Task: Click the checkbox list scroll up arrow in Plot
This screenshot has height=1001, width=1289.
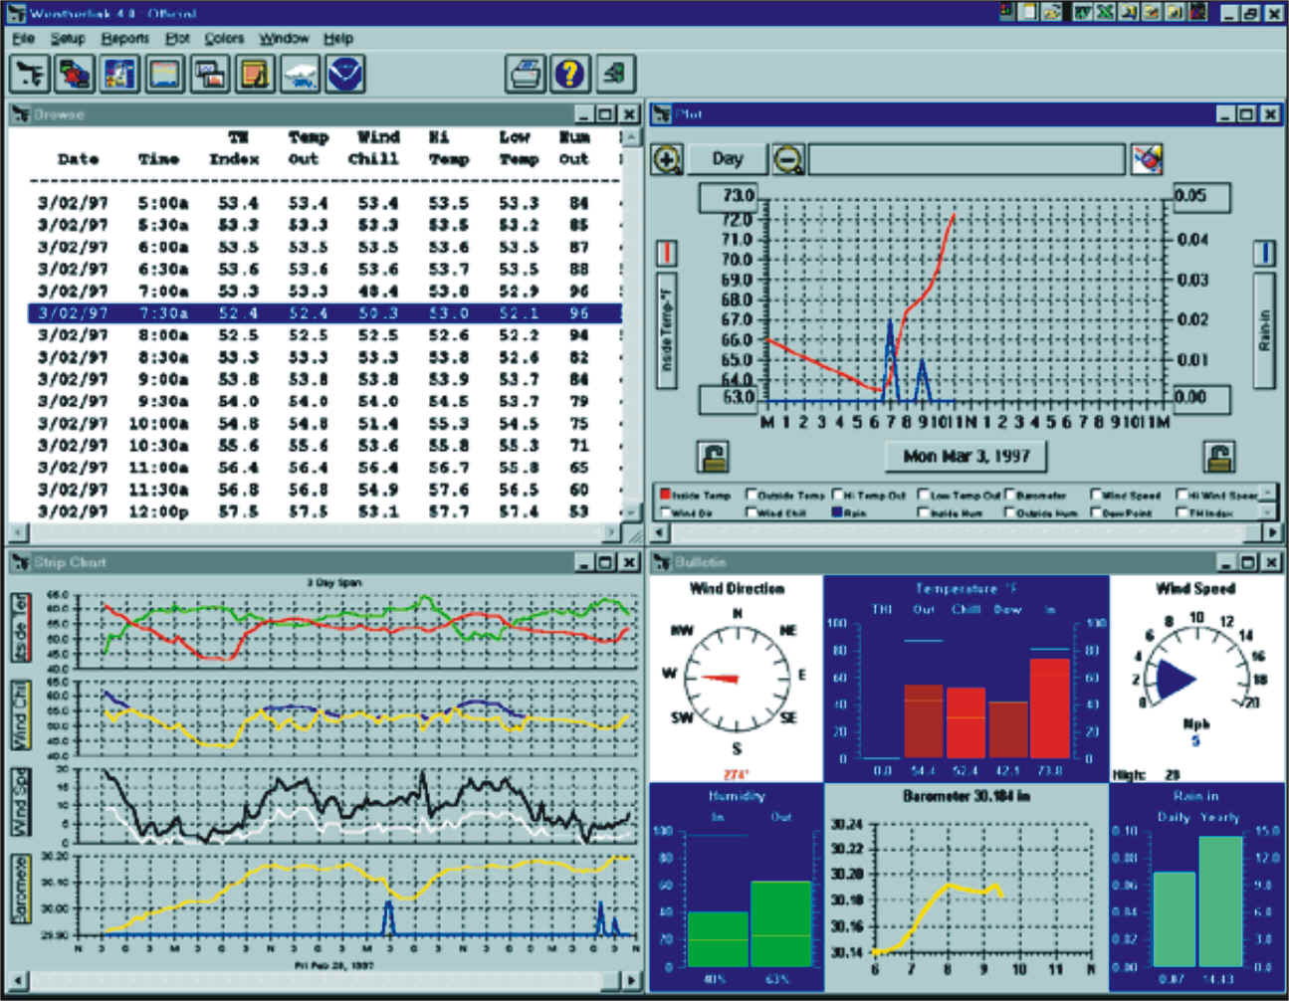Action: click(x=1268, y=494)
